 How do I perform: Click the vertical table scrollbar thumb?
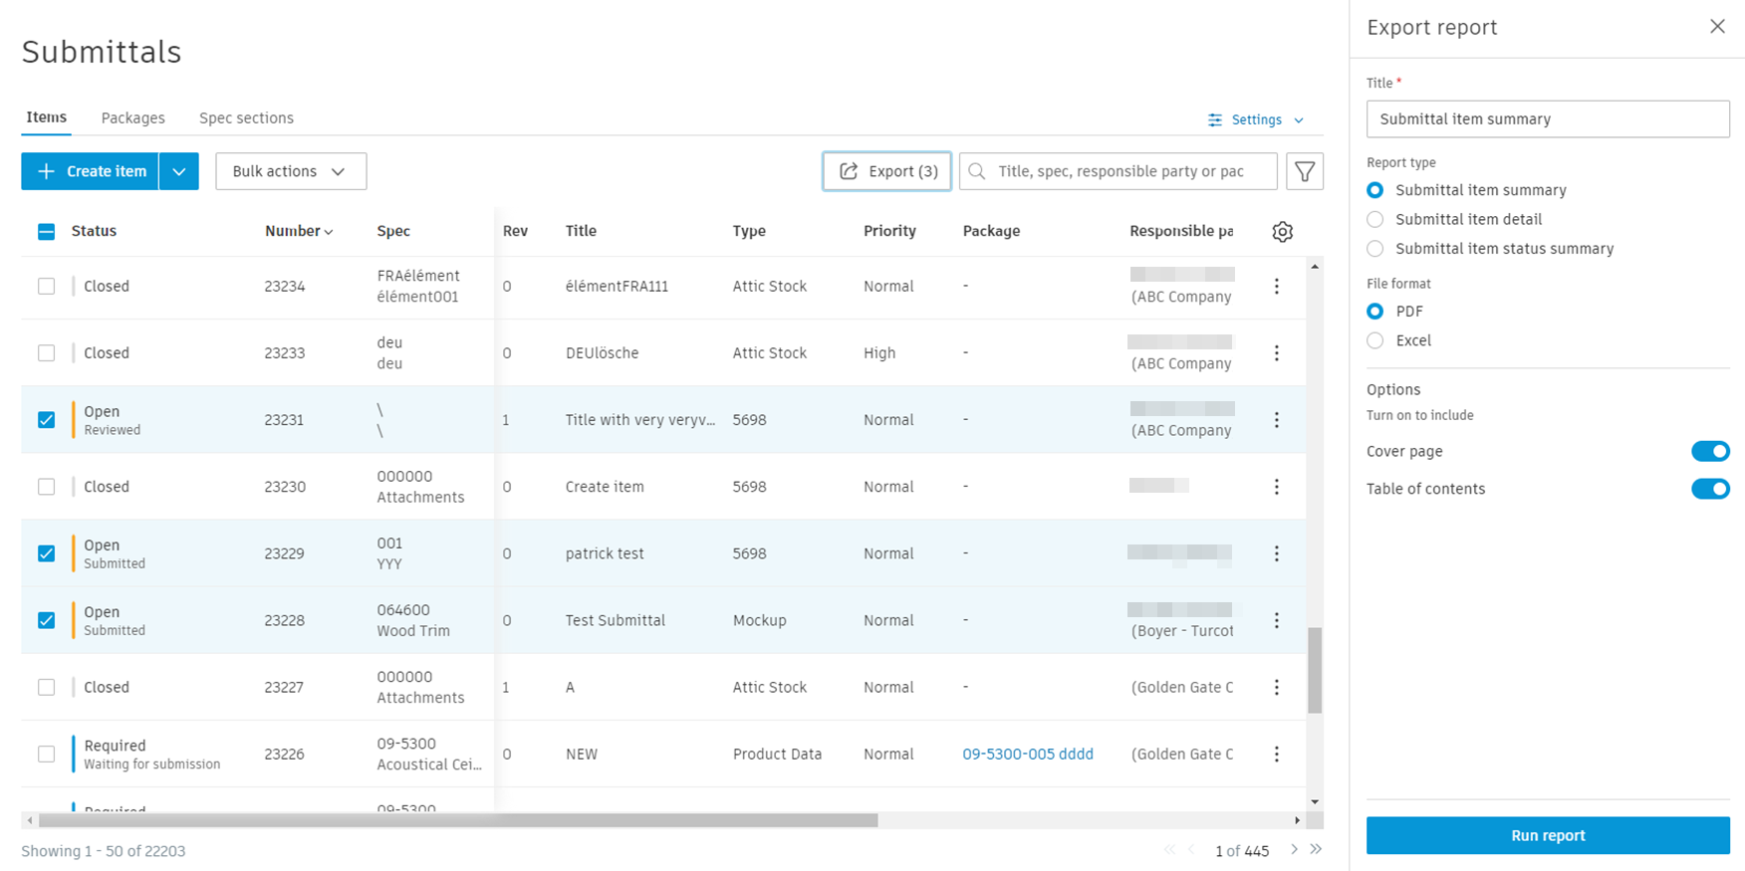(x=1315, y=670)
